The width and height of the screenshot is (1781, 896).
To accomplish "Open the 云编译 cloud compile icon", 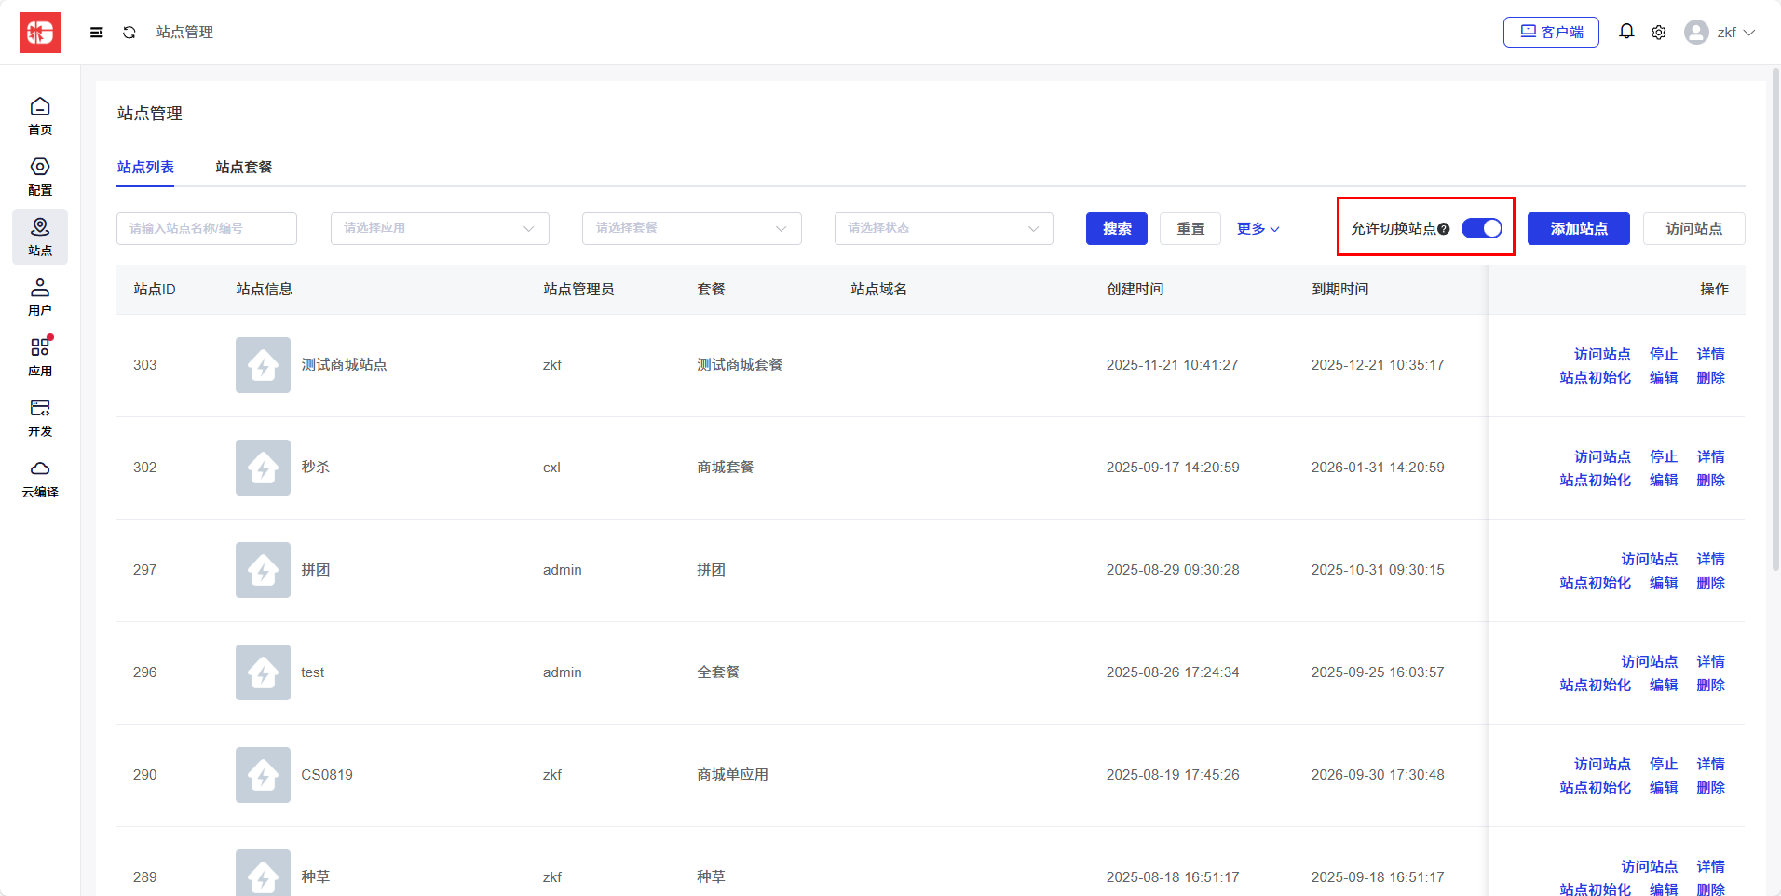I will [40, 479].
